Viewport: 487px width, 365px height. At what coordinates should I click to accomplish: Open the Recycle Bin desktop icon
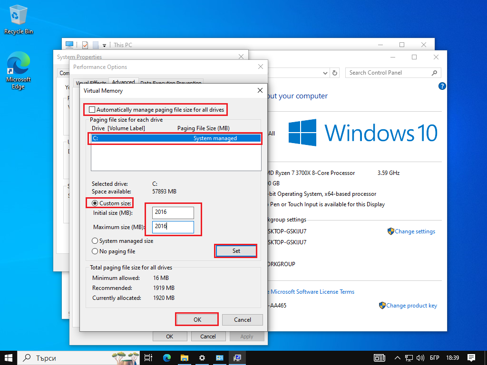[19, 19]
